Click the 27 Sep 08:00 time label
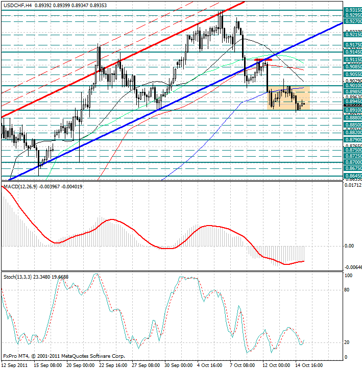This screenshot has height=369, width=362. click(x=146, y=365)
